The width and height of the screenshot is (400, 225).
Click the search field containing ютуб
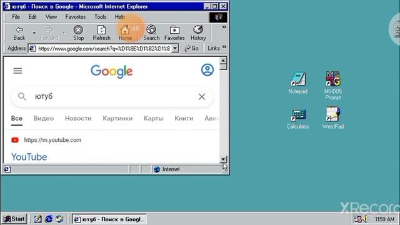click(x=112, y=96)
